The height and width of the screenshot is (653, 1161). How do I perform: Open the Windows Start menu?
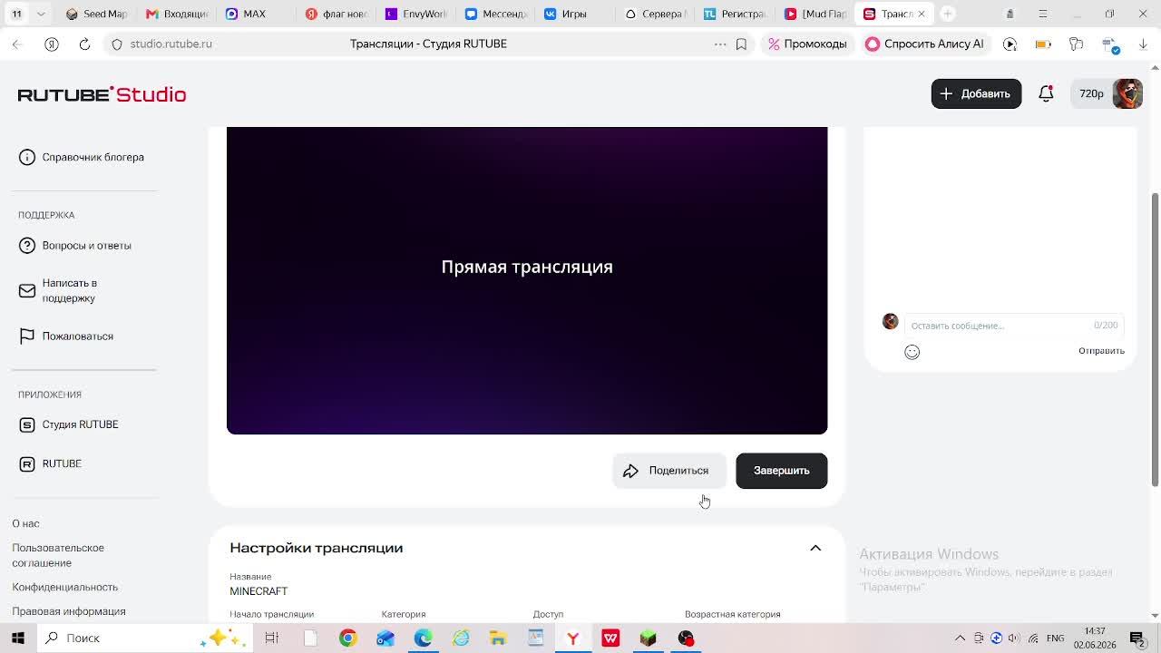[x=17, y=638]
